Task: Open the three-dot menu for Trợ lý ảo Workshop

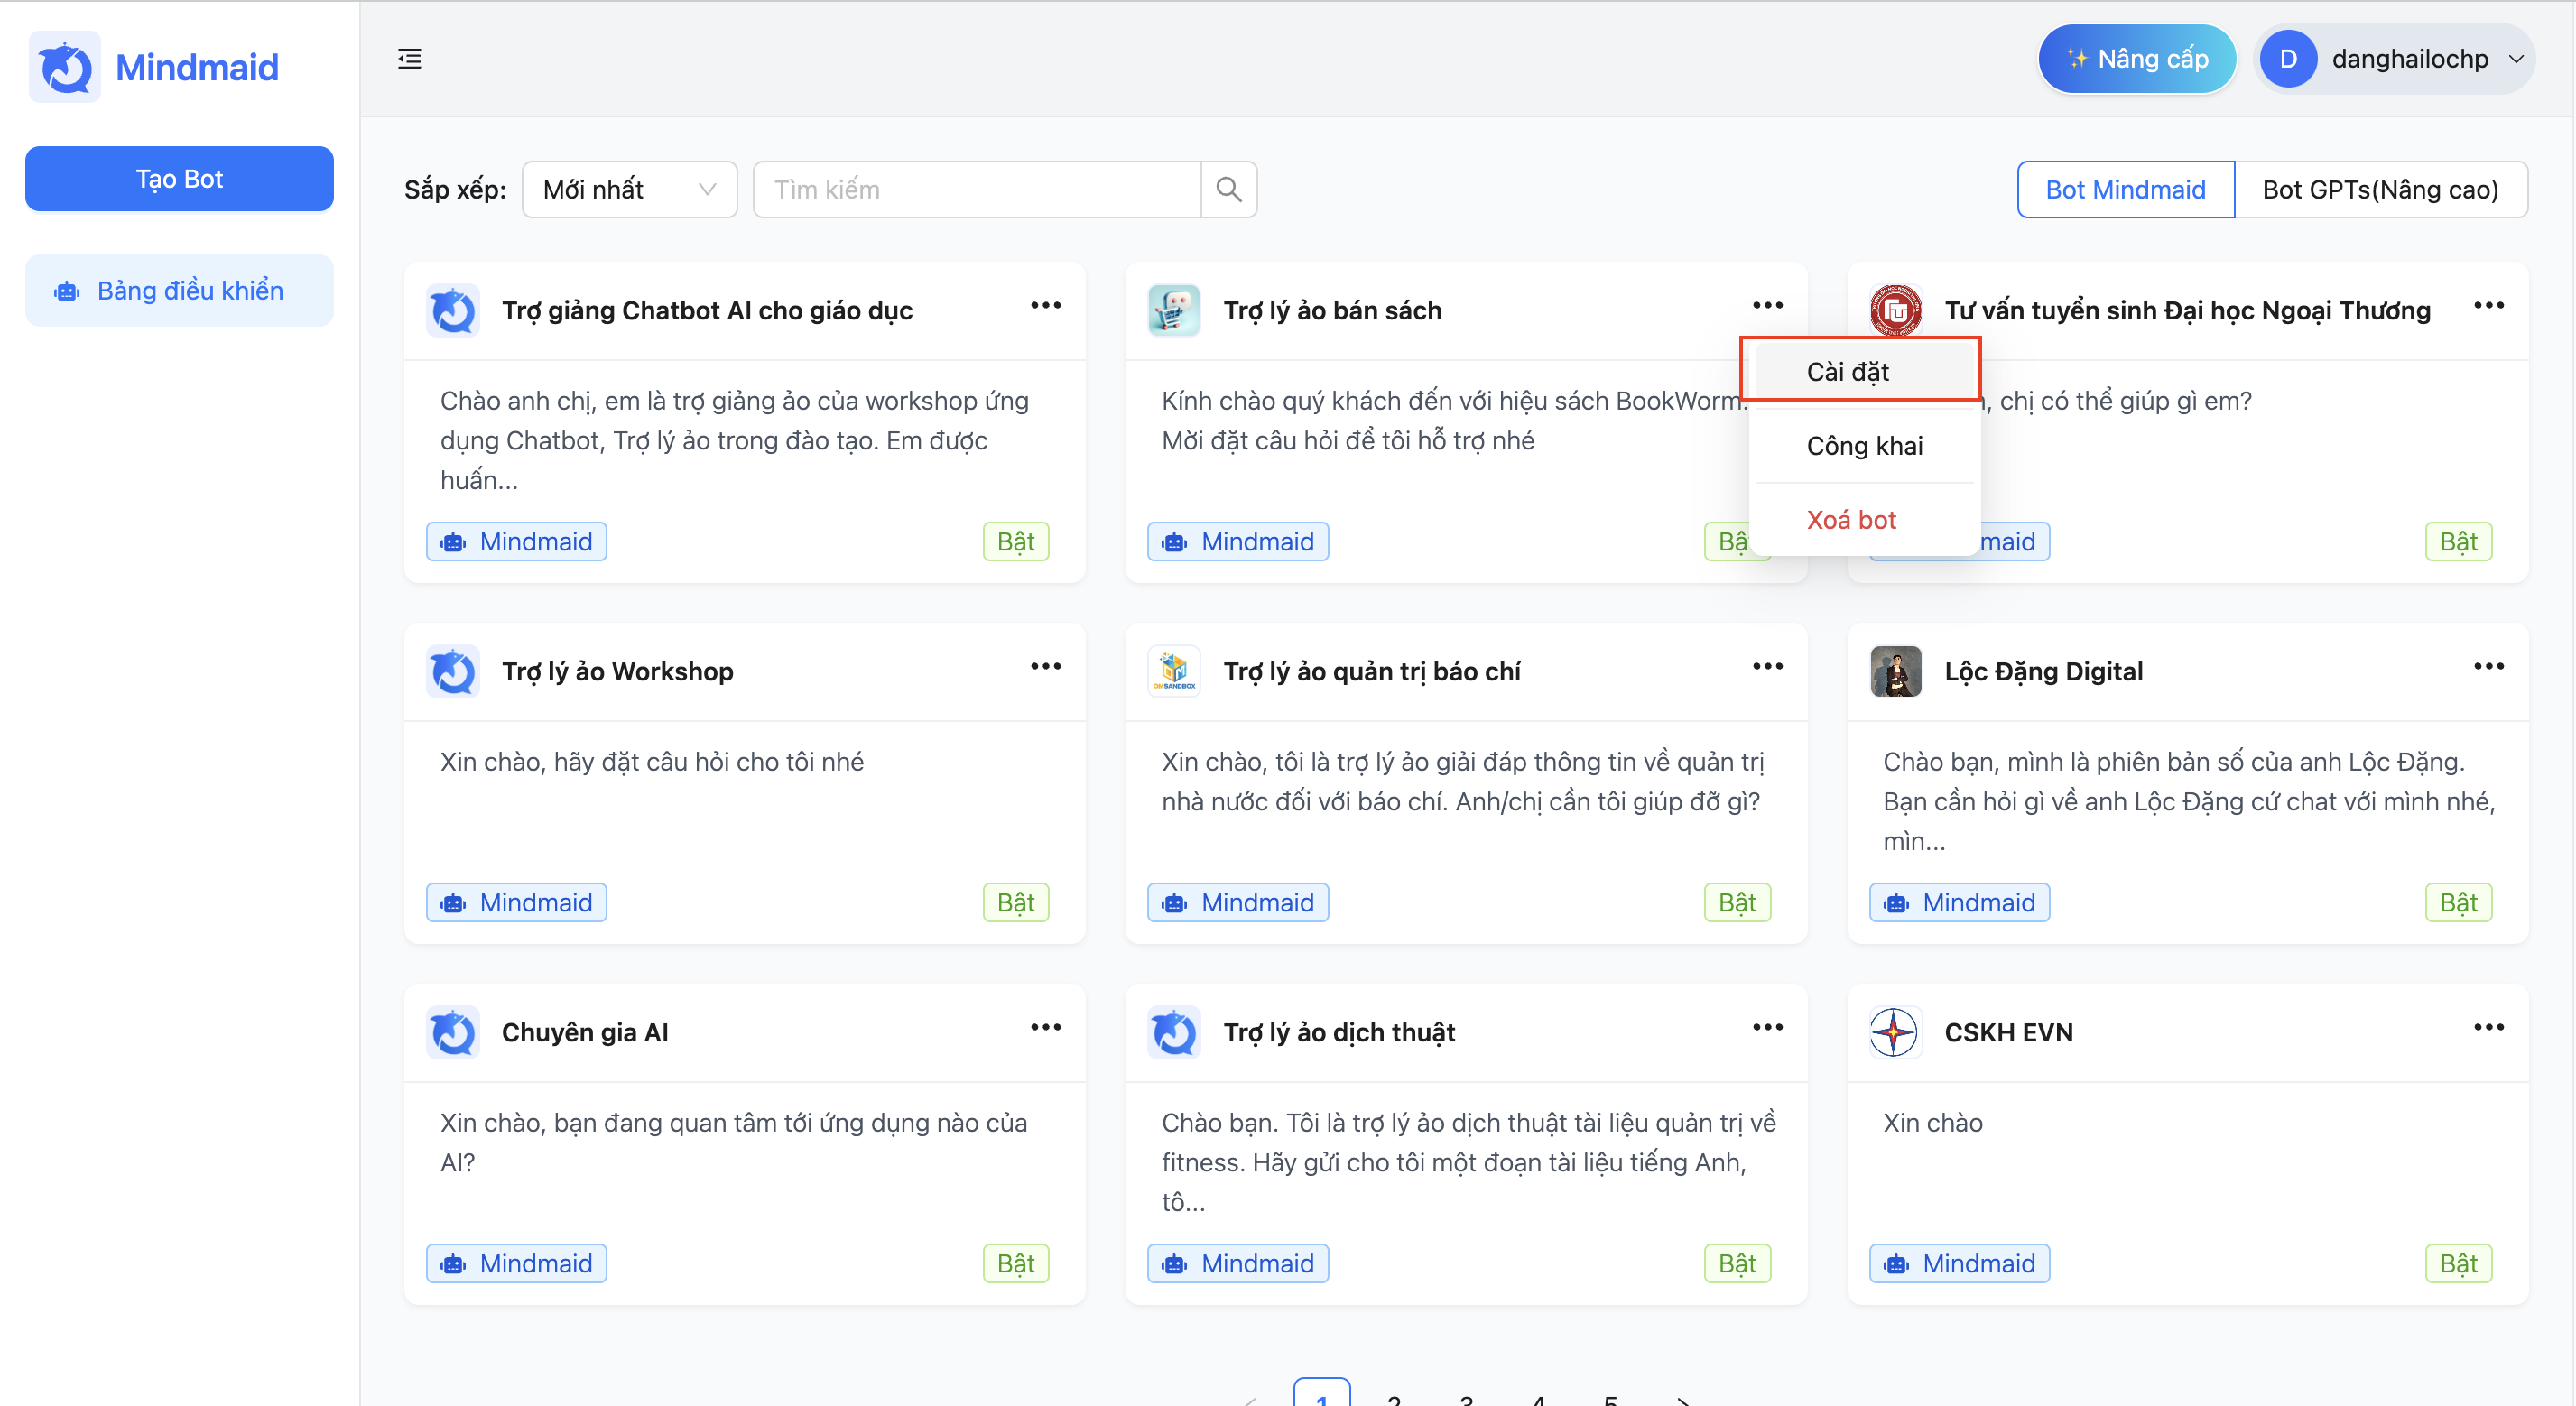Action: click(x=1045, y=666)
